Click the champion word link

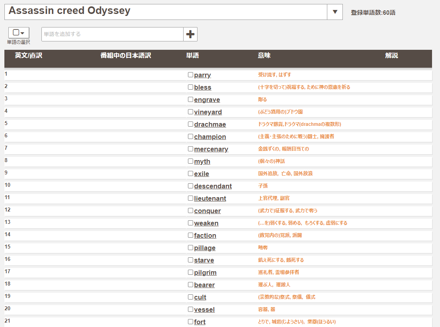tap(210, 137)
